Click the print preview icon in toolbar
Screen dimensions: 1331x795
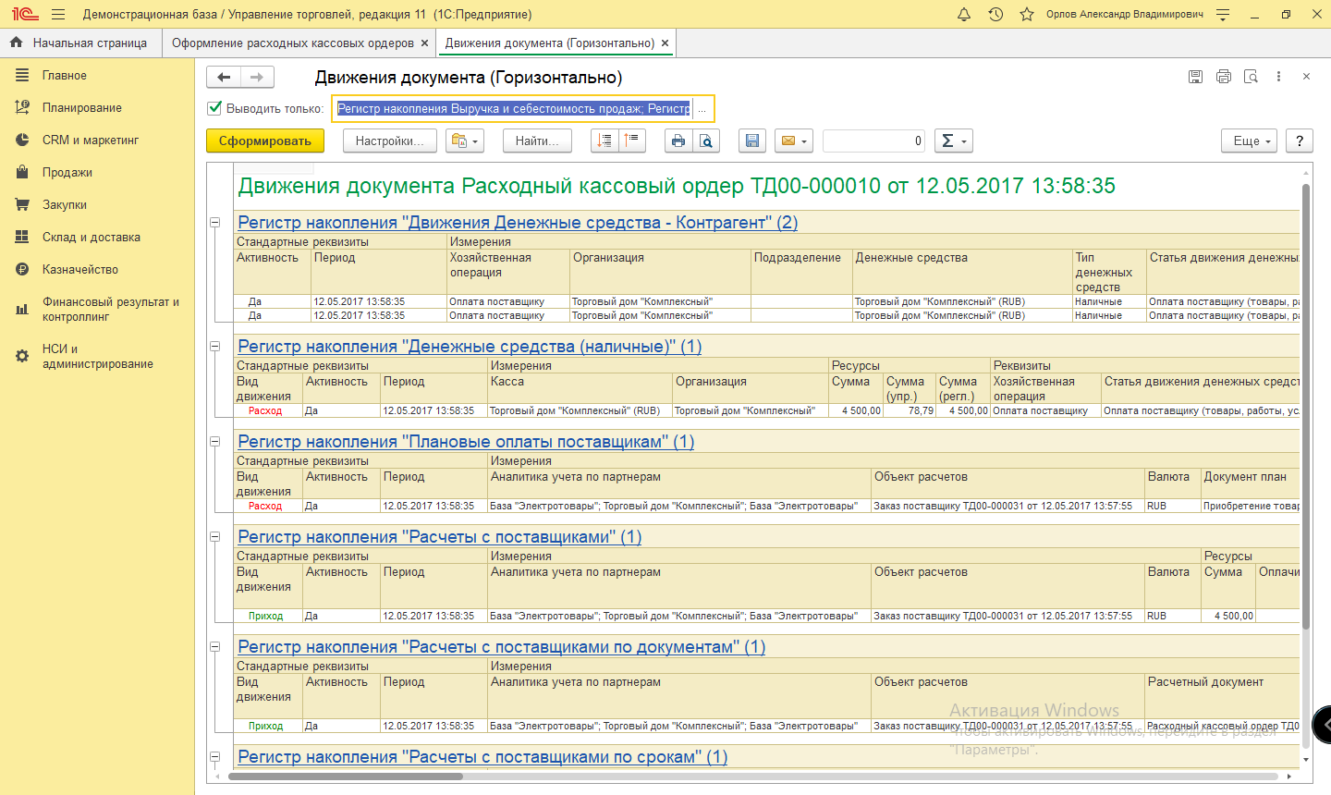tap(706, 141)
